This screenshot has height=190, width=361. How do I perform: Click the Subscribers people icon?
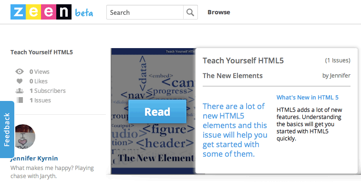click(x=20, y=90)
